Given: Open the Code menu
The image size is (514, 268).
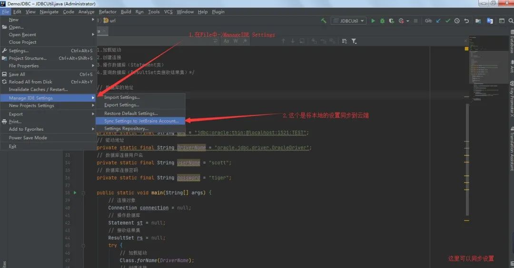Looking at the screenshot, I should [69, 12].
